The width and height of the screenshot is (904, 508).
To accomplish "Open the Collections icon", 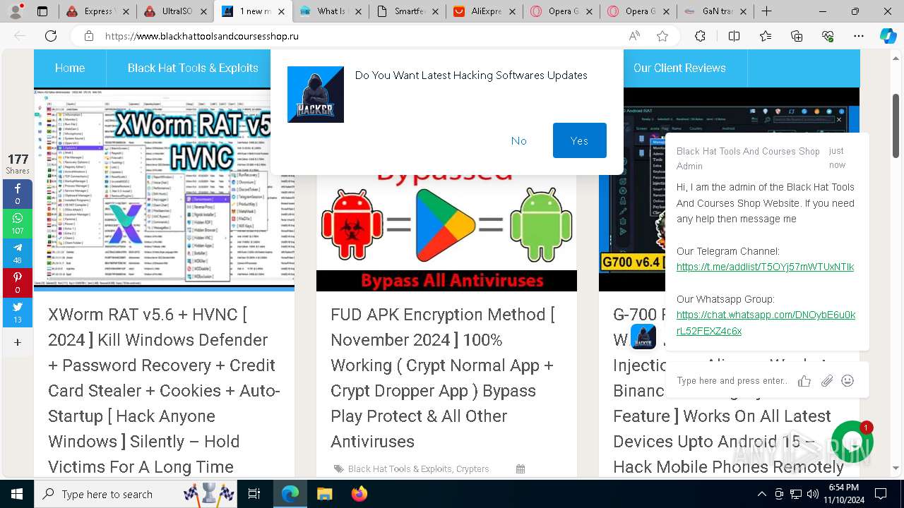I will point(797,36).
